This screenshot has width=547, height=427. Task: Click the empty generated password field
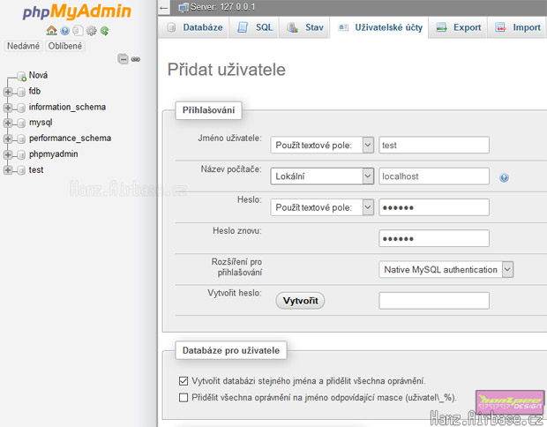point(434,301)
